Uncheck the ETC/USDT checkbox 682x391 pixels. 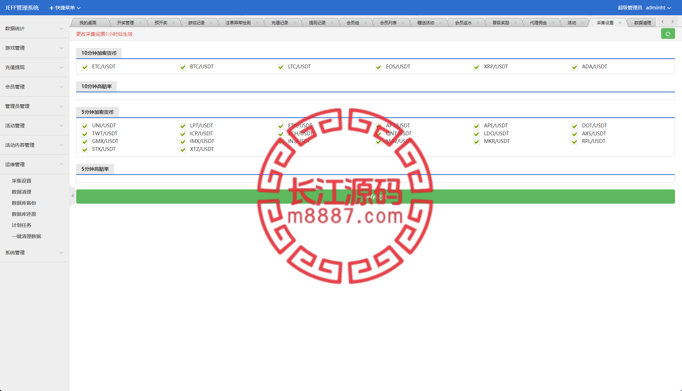click(x=85, y=67)
